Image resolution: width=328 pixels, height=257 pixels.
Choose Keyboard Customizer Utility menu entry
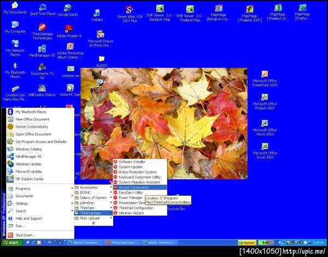pyautogui.click(x=140, y=177)
